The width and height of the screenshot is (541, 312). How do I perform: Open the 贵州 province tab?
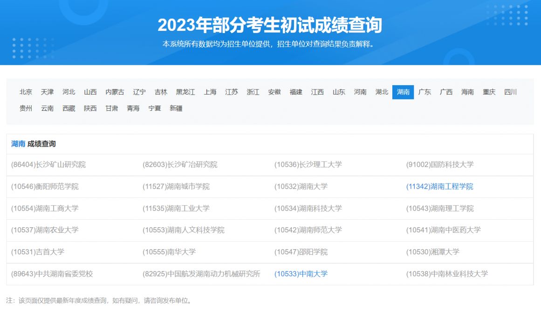[26, 108]
